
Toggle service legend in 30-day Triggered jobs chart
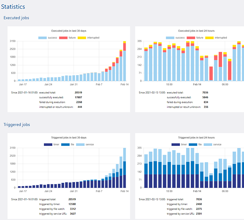[x=84, y=144]
